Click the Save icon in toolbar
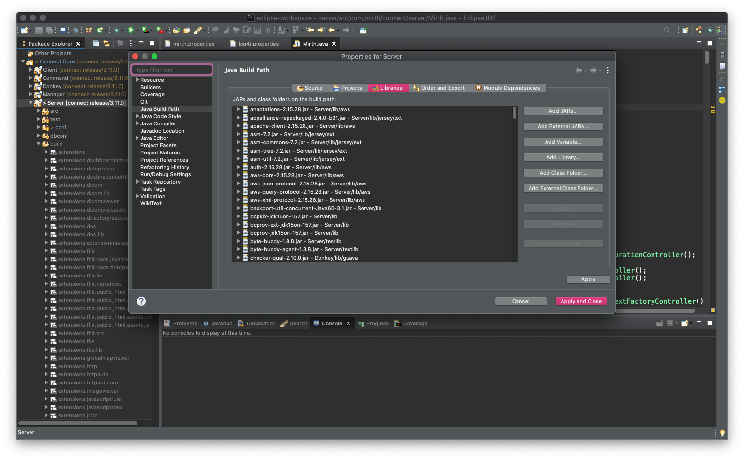 39,30
